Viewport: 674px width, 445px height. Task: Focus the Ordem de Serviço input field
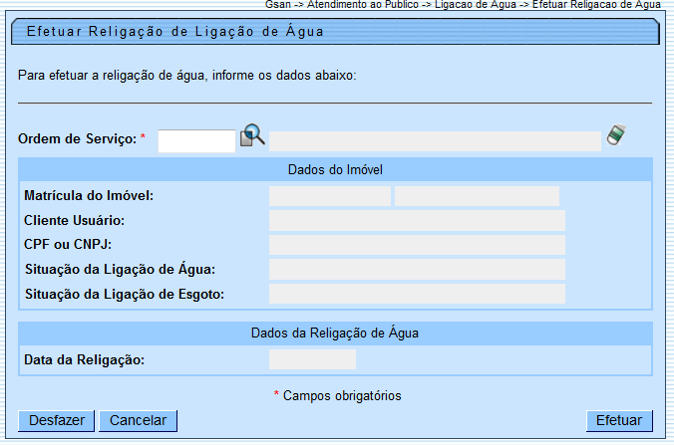pos(196,140)
